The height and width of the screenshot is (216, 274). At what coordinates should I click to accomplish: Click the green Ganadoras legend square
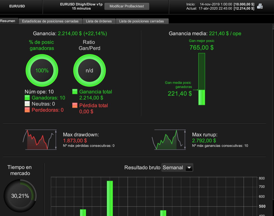[27, 98]
